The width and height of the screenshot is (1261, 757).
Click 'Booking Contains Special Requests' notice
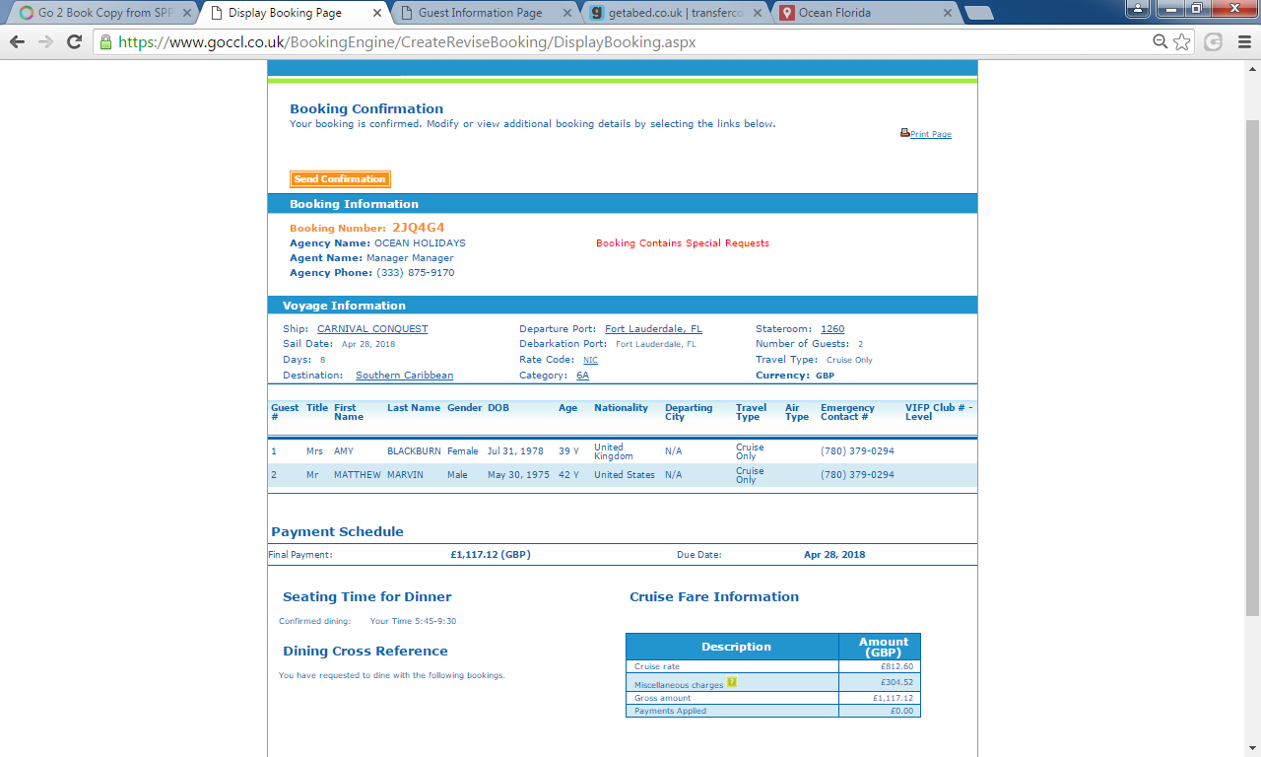click(683, 243)
